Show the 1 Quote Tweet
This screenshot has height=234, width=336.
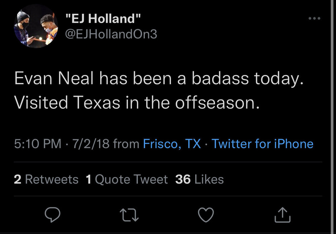click(127, 179)
